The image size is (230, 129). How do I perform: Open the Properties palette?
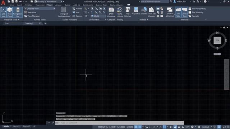[x=136, y=11]
